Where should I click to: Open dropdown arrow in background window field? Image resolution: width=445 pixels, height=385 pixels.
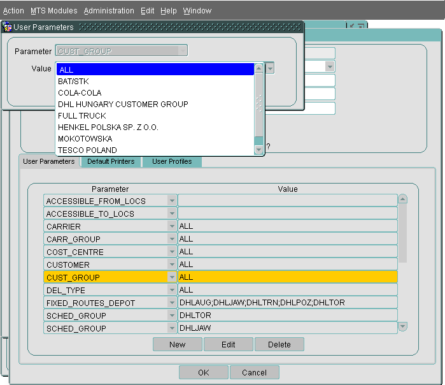(330, 67)
